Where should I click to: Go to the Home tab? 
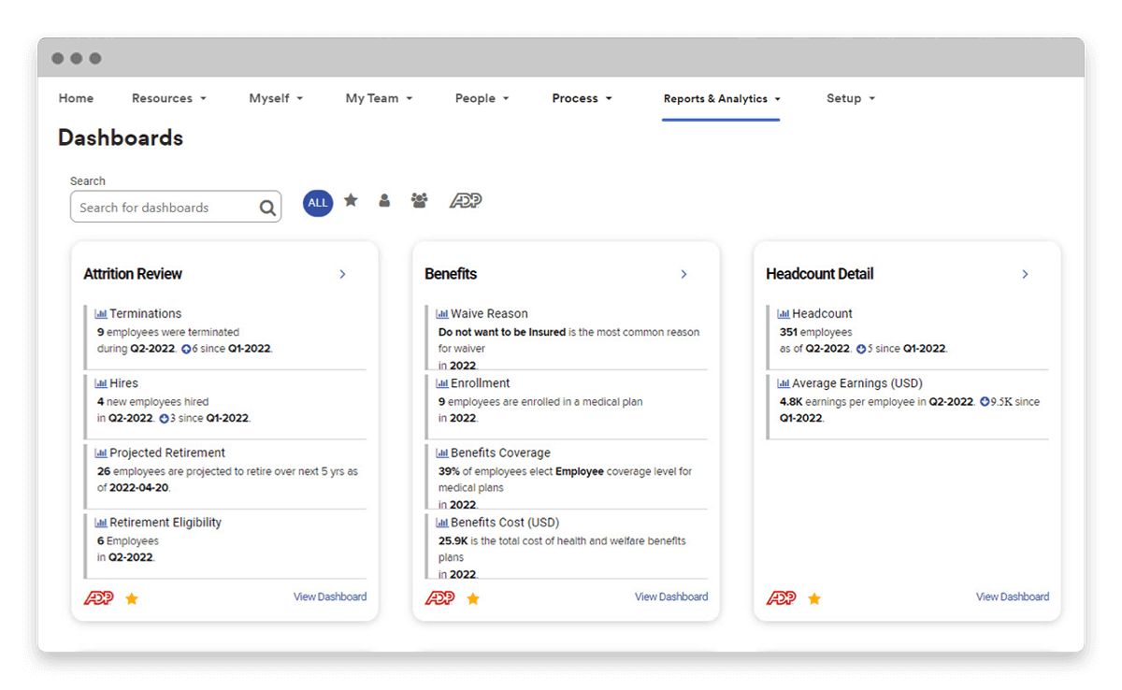[76, 98]
